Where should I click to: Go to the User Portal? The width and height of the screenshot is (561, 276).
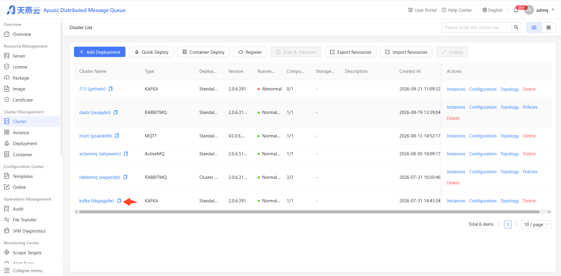point(422,10)
